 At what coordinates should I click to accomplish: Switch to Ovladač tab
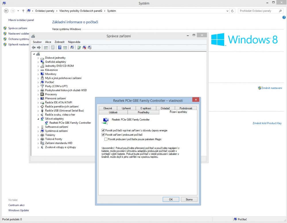coord(165,108)
